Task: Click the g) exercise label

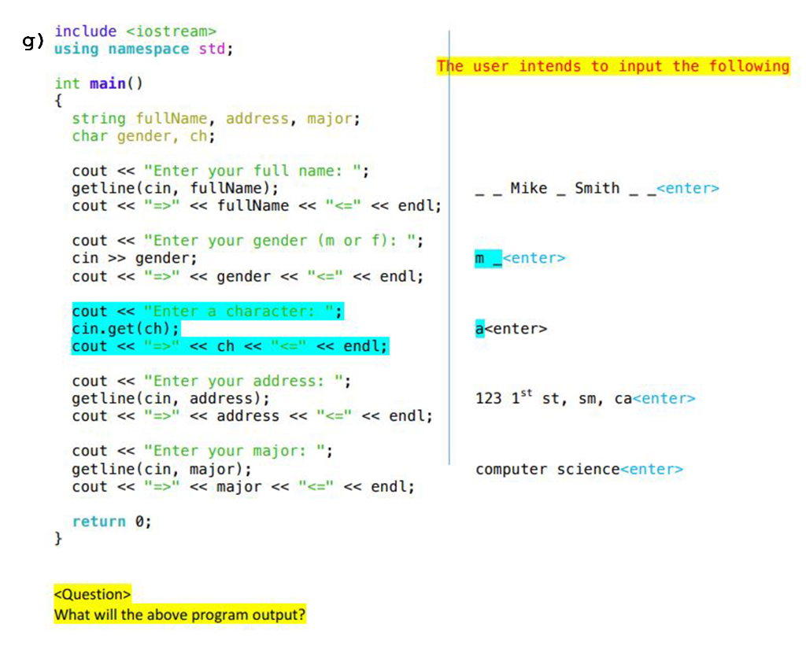Action: 32,39
